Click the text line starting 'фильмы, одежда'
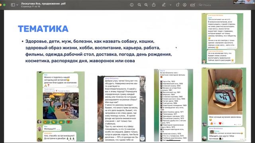This screenshot has width=255, height=143. (x=98, y=54)
